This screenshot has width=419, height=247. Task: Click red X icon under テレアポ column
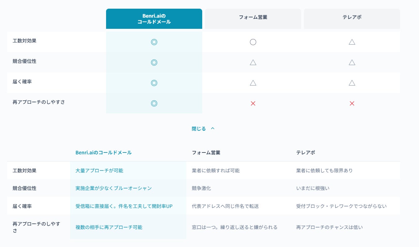(x=352, y=104)
